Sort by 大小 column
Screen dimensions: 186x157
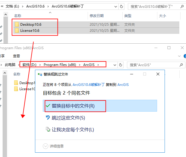162,16
